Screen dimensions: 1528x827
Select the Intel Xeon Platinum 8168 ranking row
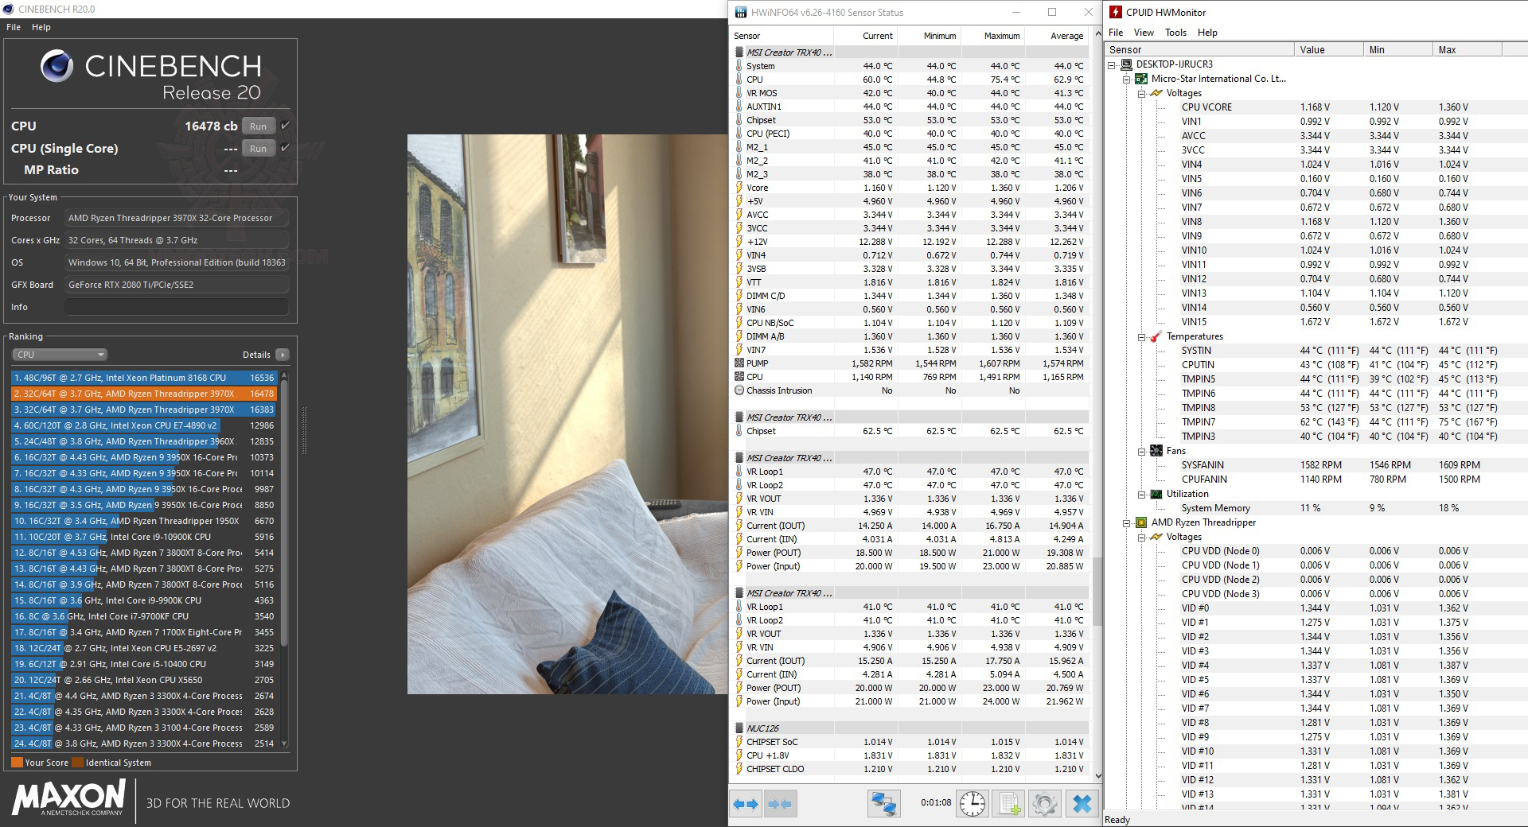[x=143, y=378]
